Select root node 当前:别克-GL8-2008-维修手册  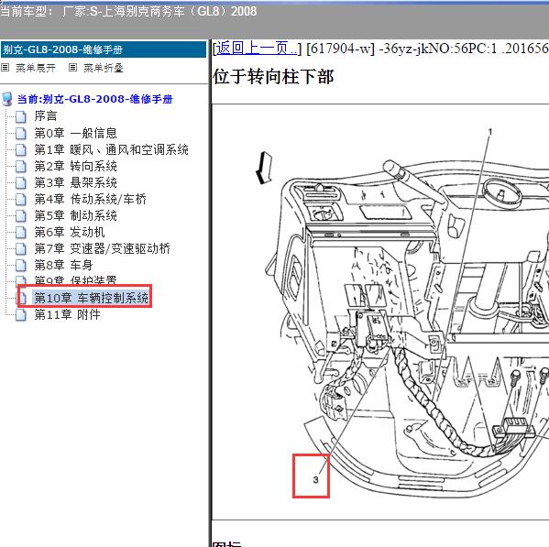coord(95,99)
